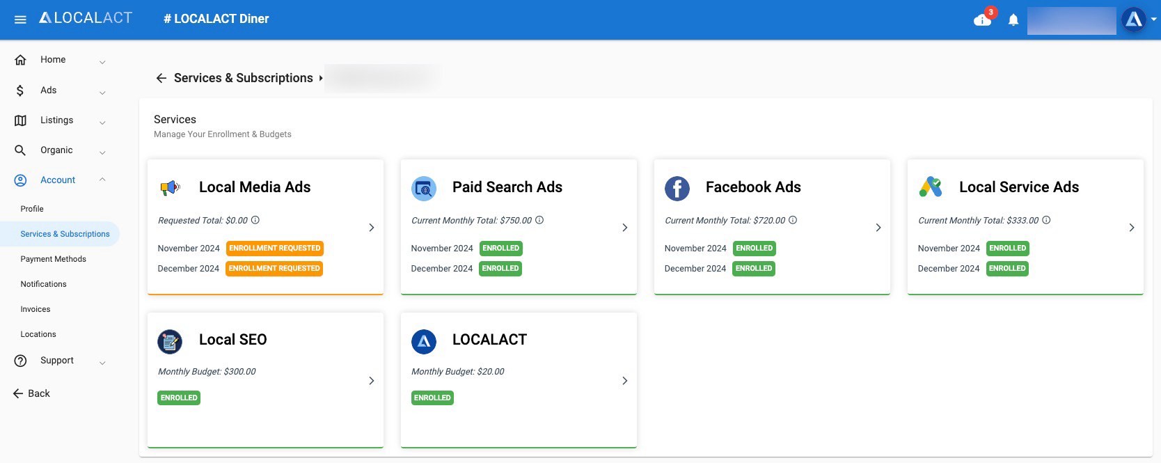
Task: Click the Local SEO Enrolled badge
Action: coord(179,398)
